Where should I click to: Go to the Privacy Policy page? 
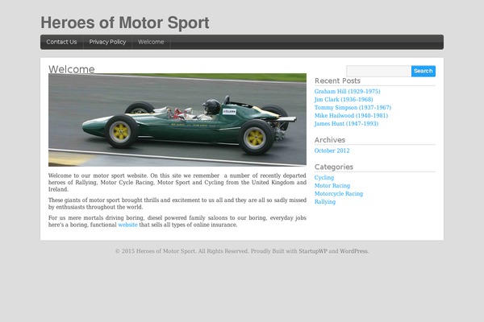(x=107, y=42)
